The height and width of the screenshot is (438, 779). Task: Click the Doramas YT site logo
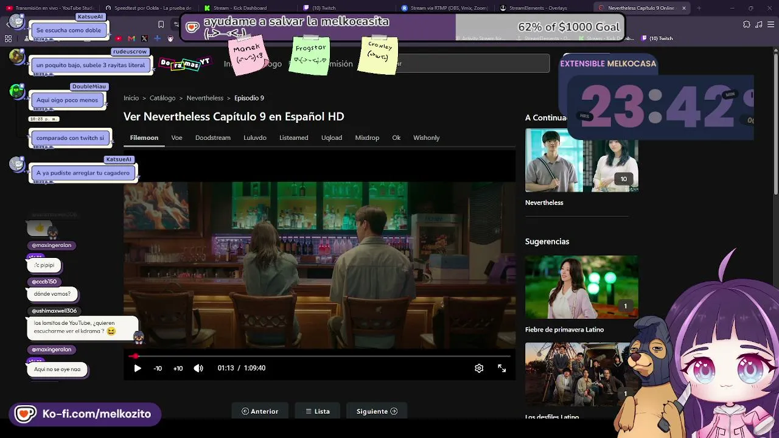click(x=184, y=63)
